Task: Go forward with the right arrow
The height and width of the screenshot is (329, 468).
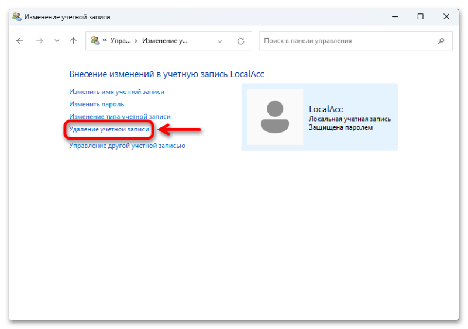Action: pos(39,41)
